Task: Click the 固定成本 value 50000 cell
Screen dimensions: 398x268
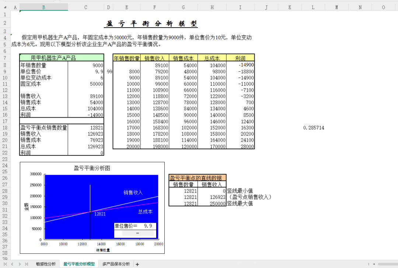Action: coord(86,84)
